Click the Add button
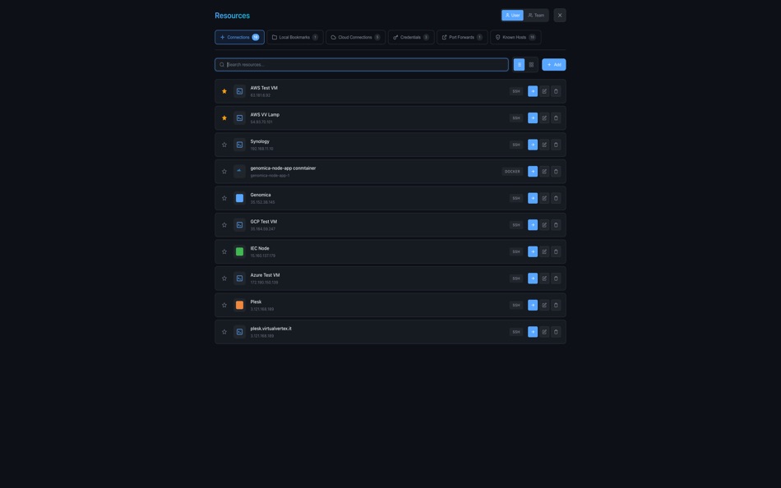The width and height of the screenshot is (781, 488). (x=553, y=63)
